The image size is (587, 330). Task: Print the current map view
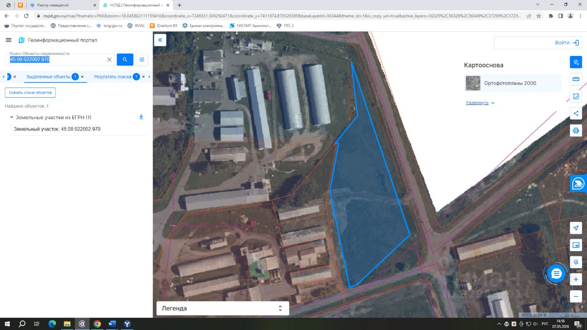pyautogui.click(x=576, y=131)
